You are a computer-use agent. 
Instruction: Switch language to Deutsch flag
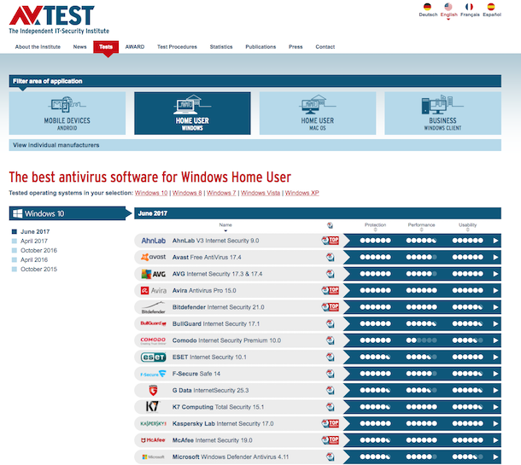[427, 7]
